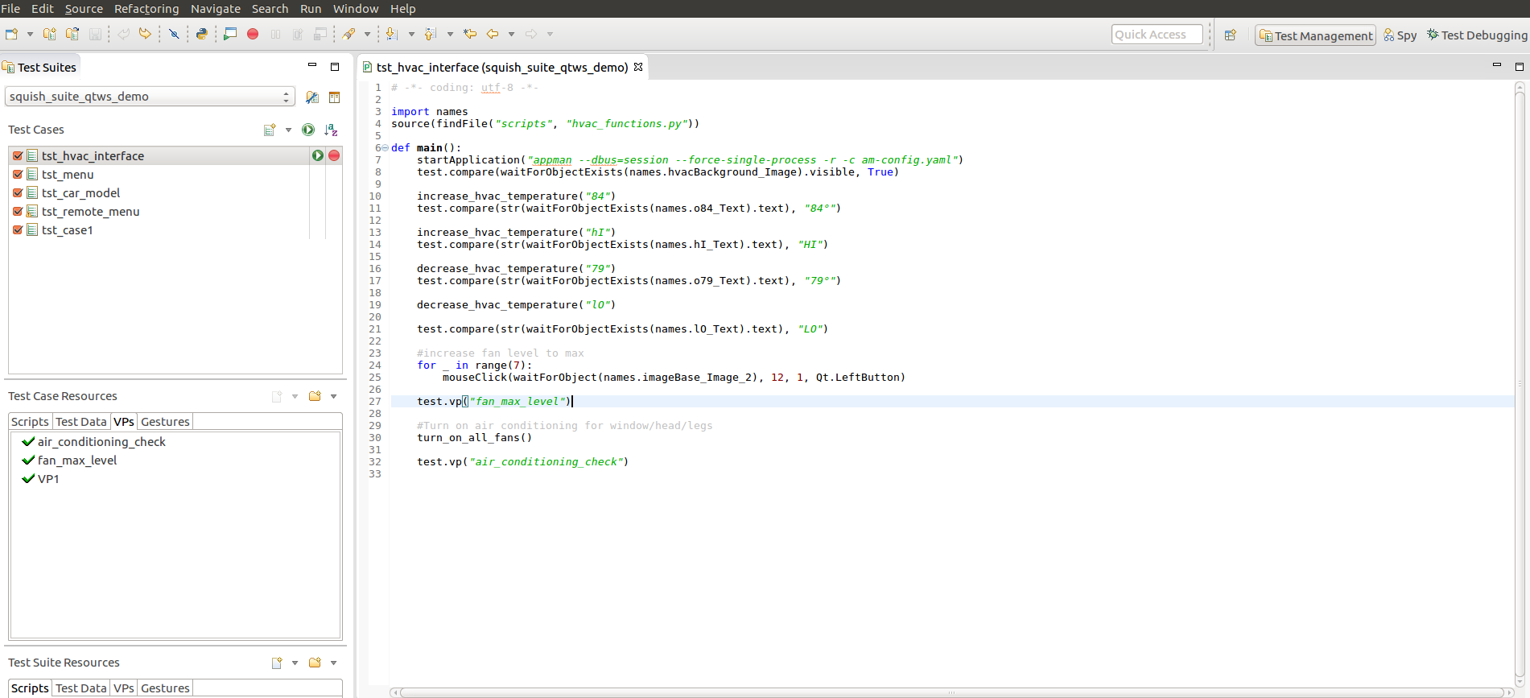
Task: Click record icon beside tst_hvac_interface
Action: (x=334, y=155)
